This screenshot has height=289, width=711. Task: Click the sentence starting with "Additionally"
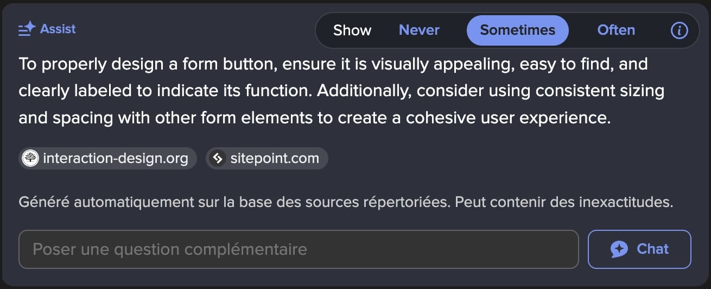pos(488,91)
